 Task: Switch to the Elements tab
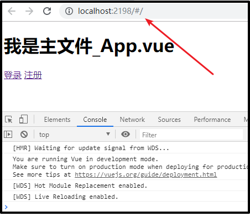click(x=57, y=120)
